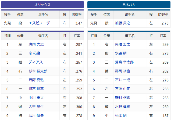
Task: Select batting average .253 of 野村 佑希
Action: 165,98
